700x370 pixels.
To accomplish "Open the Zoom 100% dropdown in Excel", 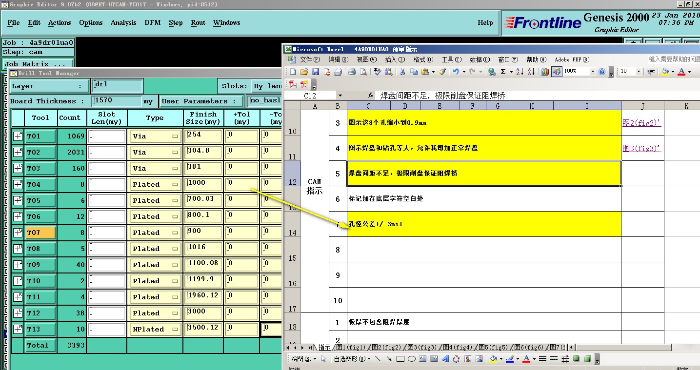I will tap(593, 71).
